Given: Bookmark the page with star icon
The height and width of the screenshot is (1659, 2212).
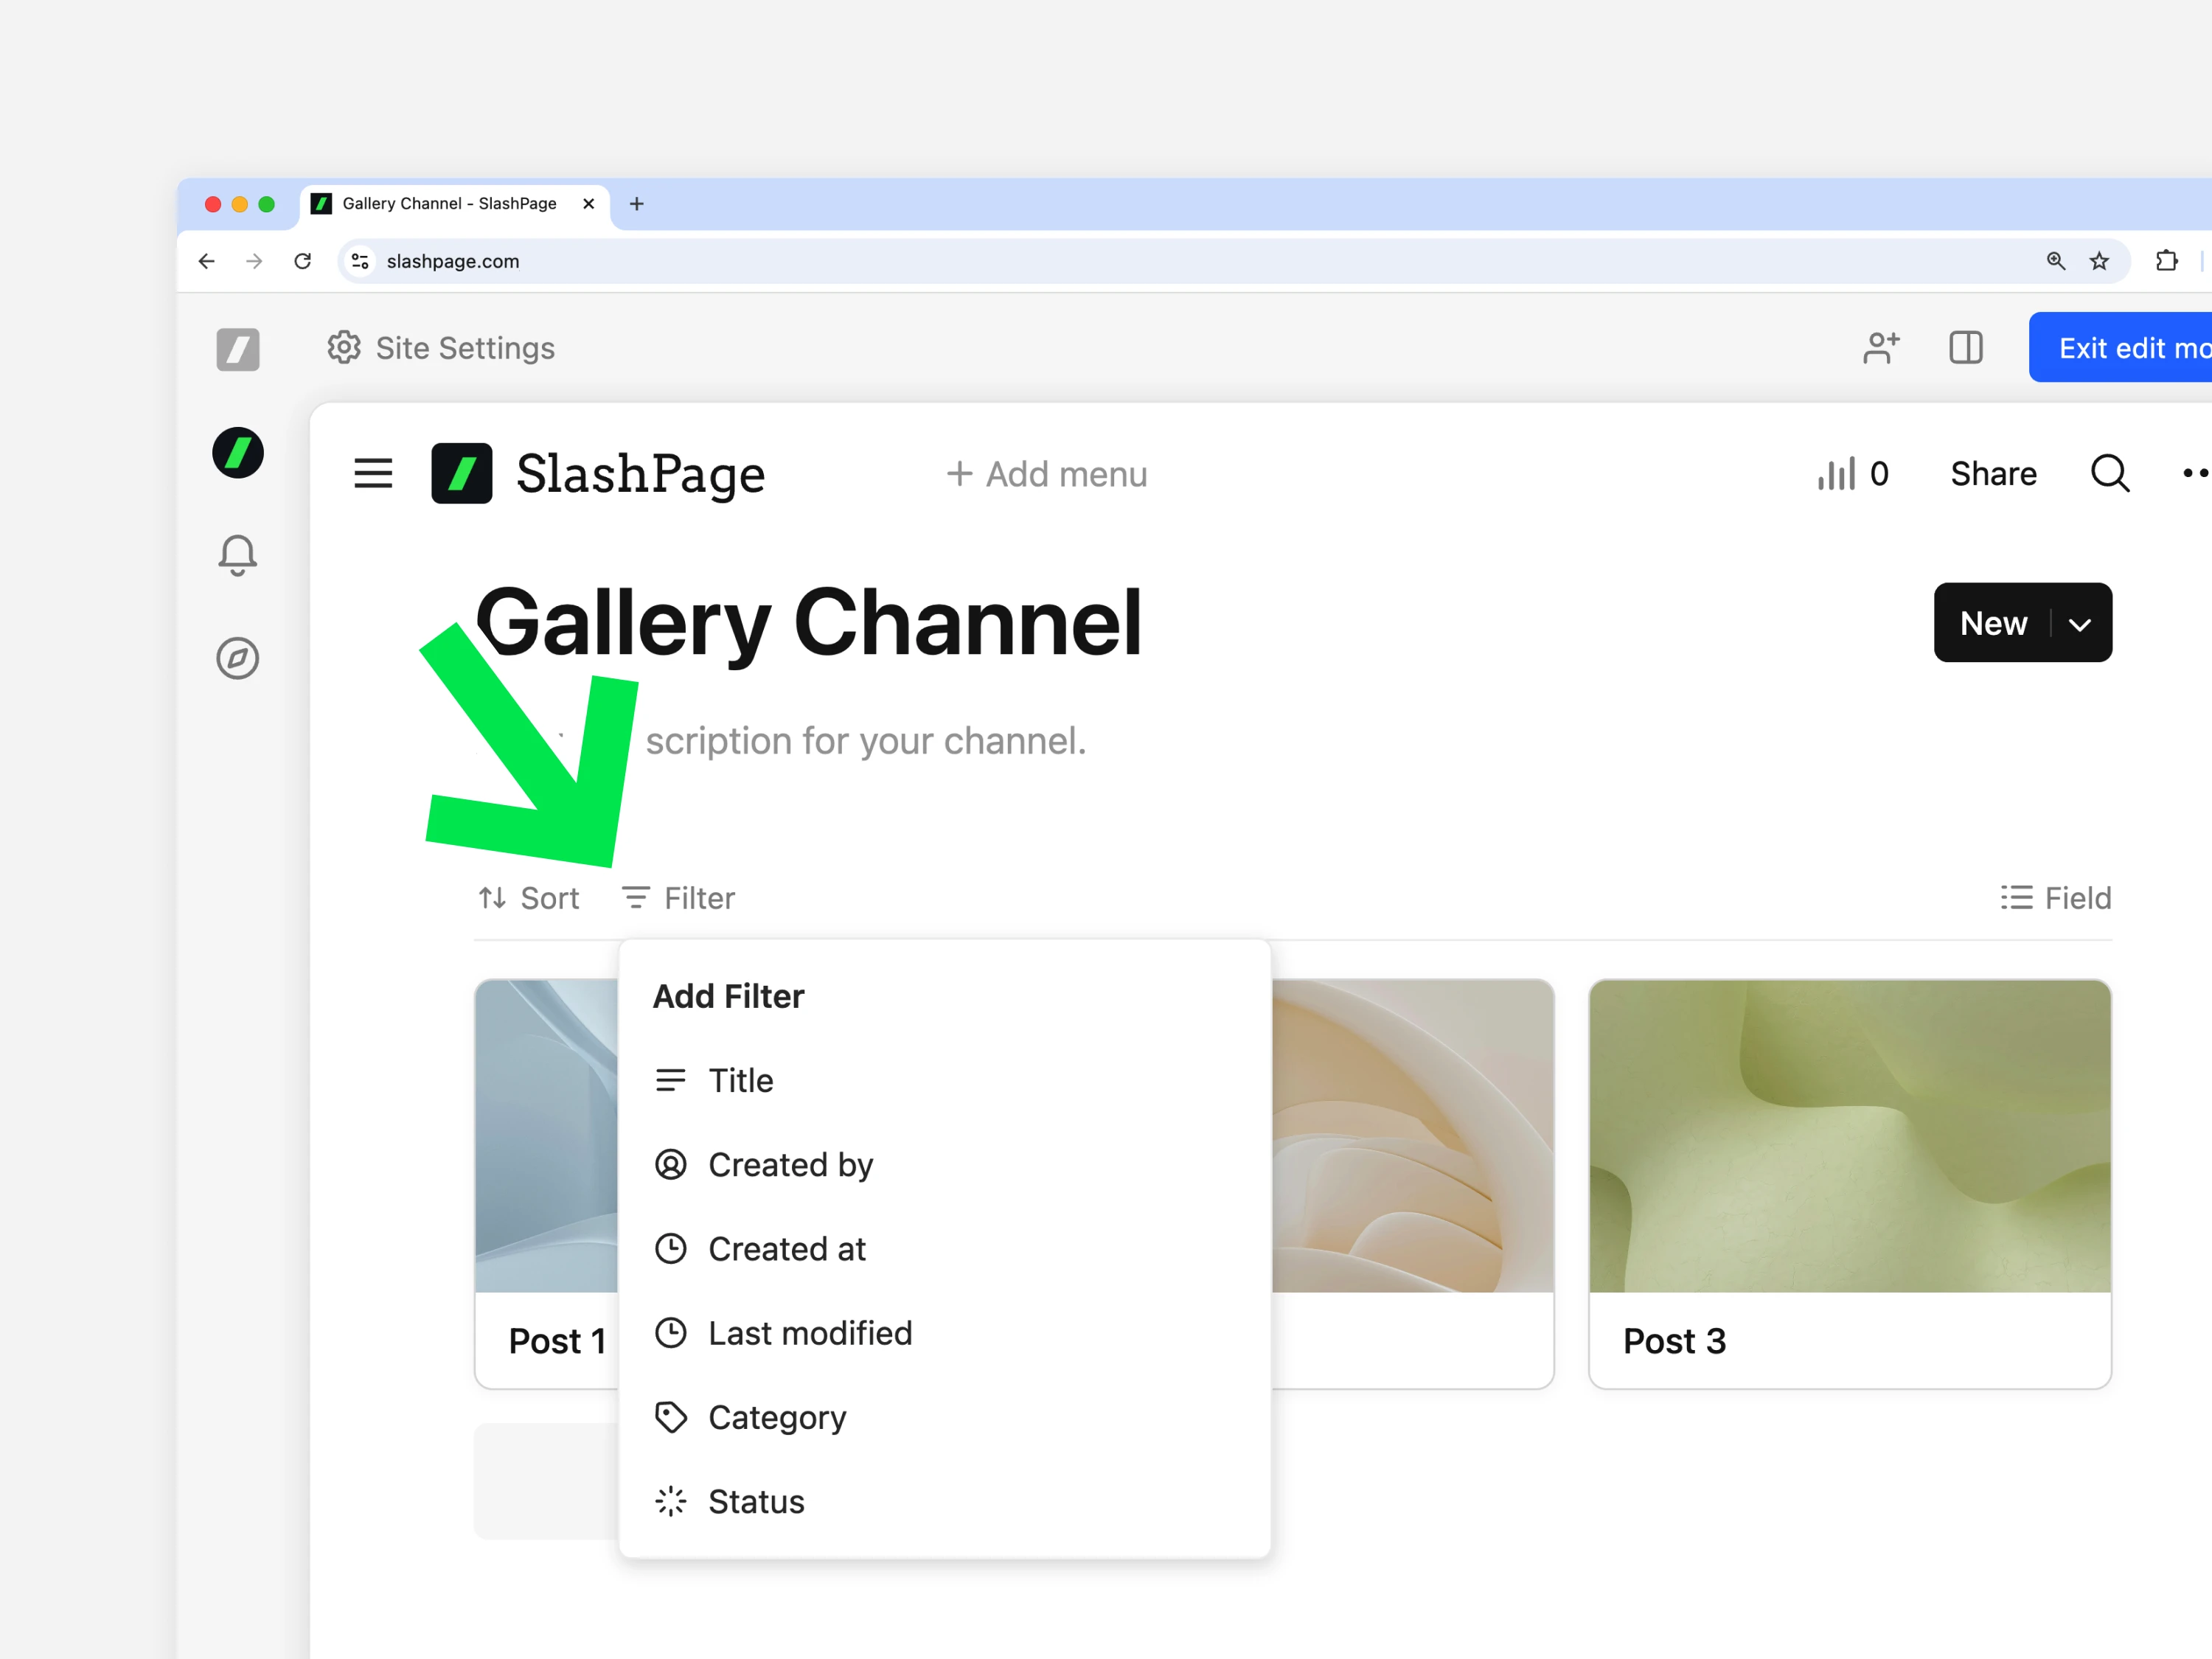Looking at the screenshot, I should (2099, 261).
